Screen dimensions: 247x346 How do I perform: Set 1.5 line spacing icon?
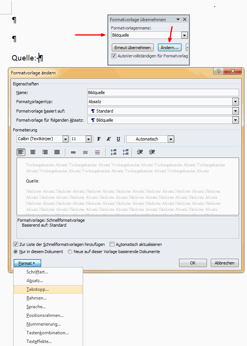[x=85, y=152]
